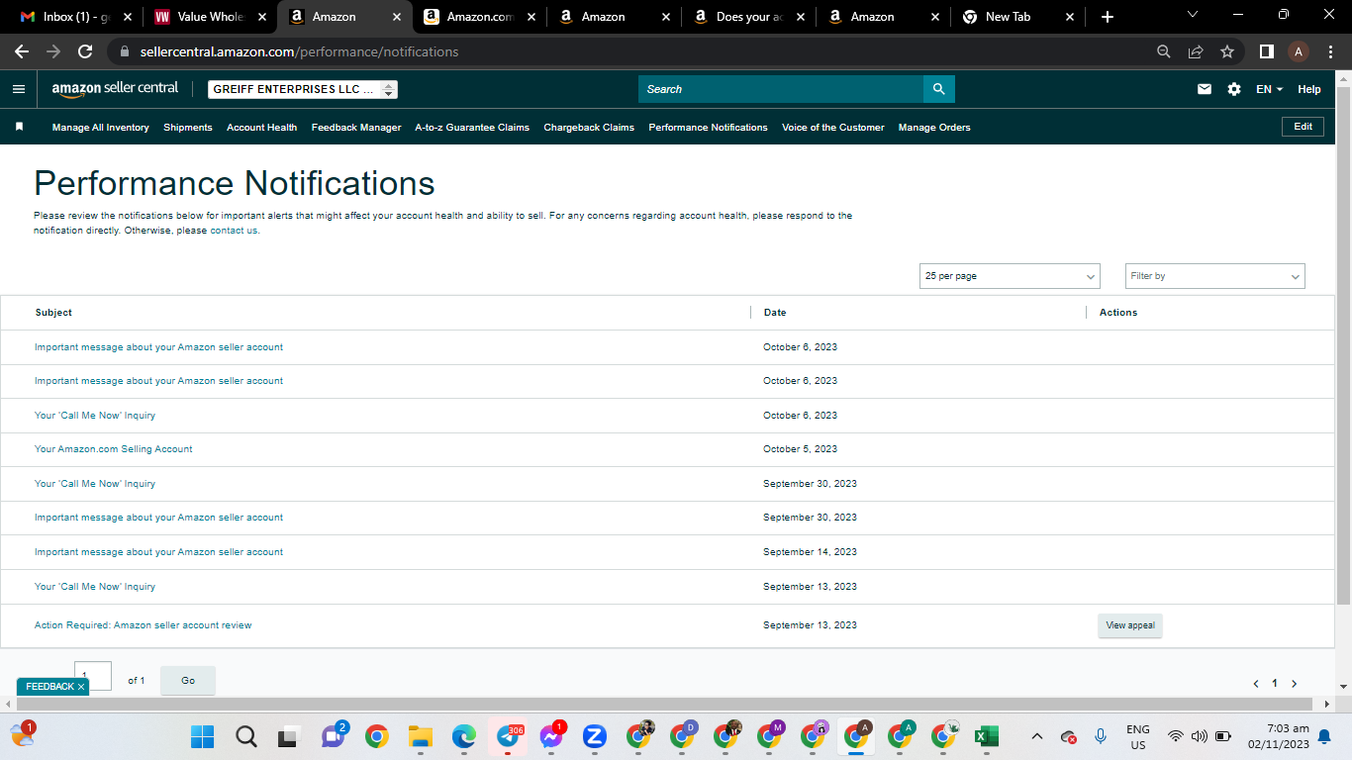Open the Your Amazon.com Selling Account notification
This screenshot has width=1352, height=760.
click(114, 449)
